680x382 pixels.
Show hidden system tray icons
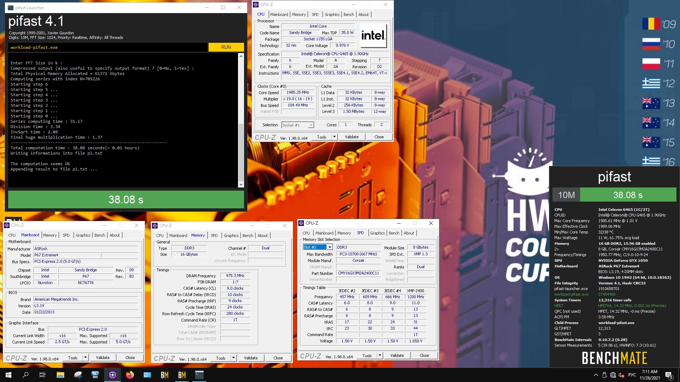(x=596, y=375)
